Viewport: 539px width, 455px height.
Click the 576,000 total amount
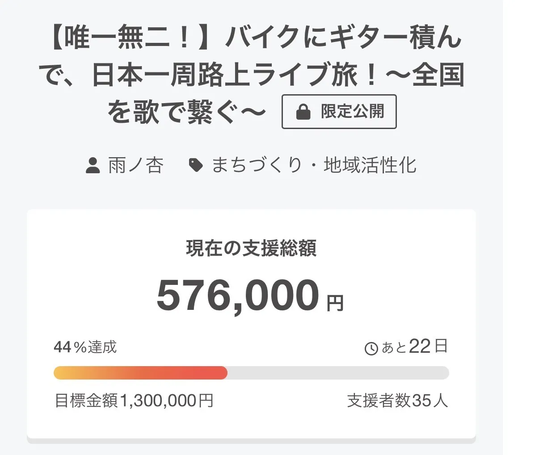(x=238, y=296)
